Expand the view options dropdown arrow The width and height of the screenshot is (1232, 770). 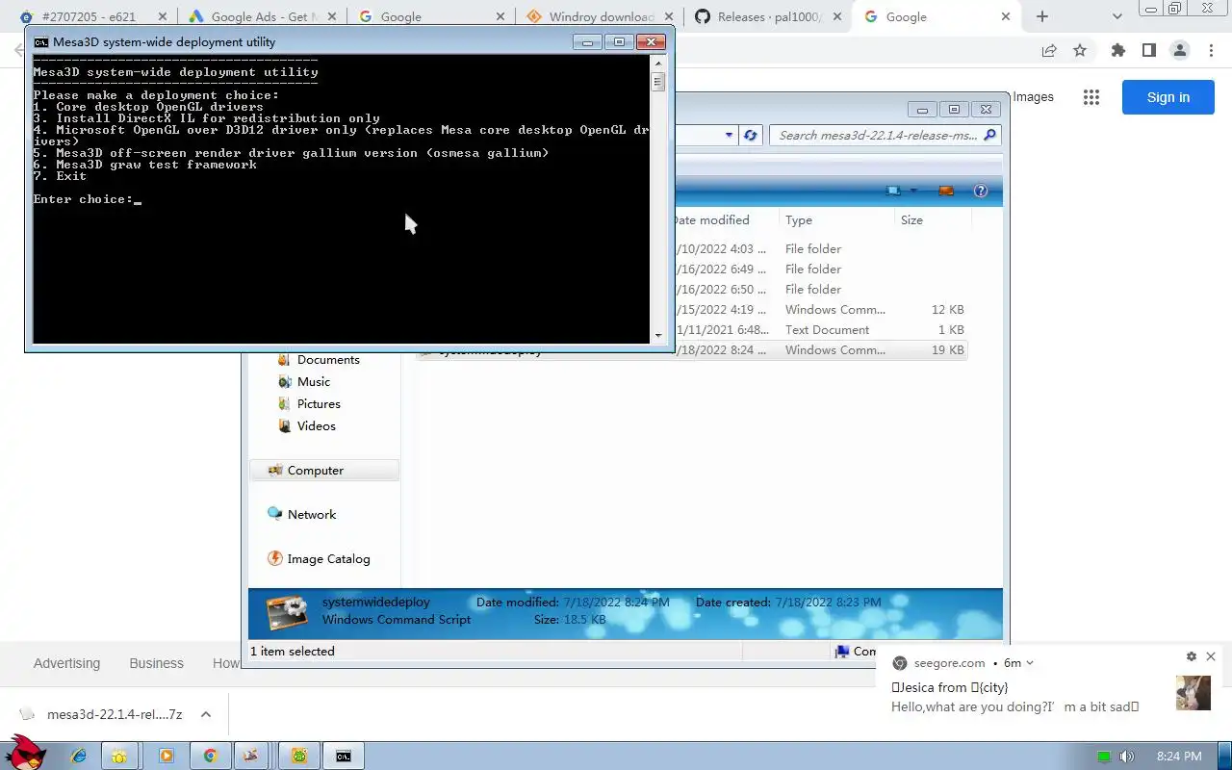[x=913, y=191]
